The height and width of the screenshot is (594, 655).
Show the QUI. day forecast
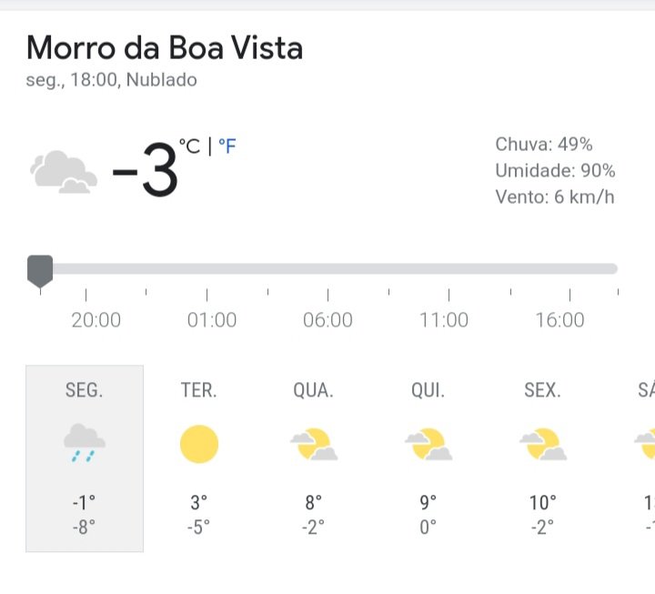428,458
